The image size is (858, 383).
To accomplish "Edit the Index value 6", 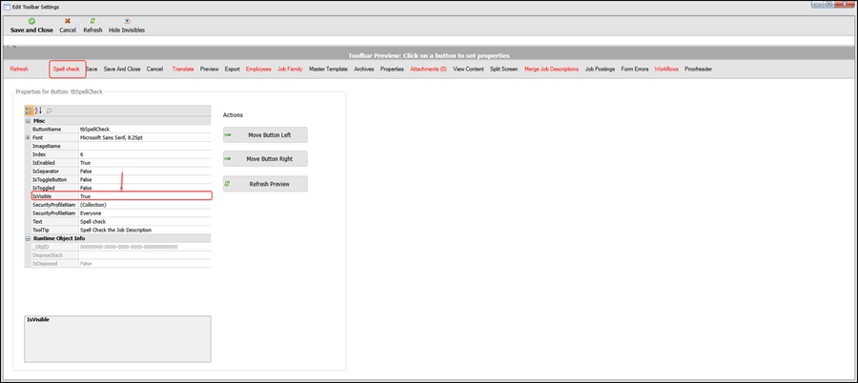I will point(145,154).
